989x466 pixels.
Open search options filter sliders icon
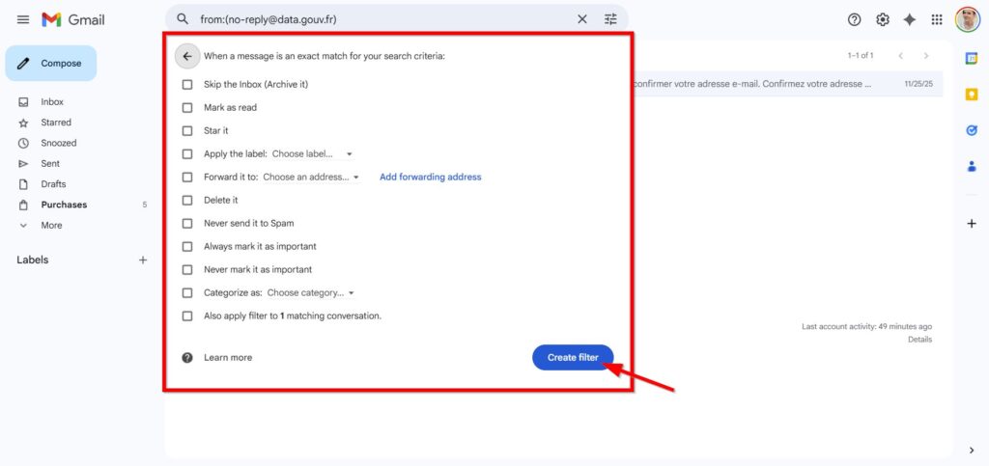click(610, 19)
